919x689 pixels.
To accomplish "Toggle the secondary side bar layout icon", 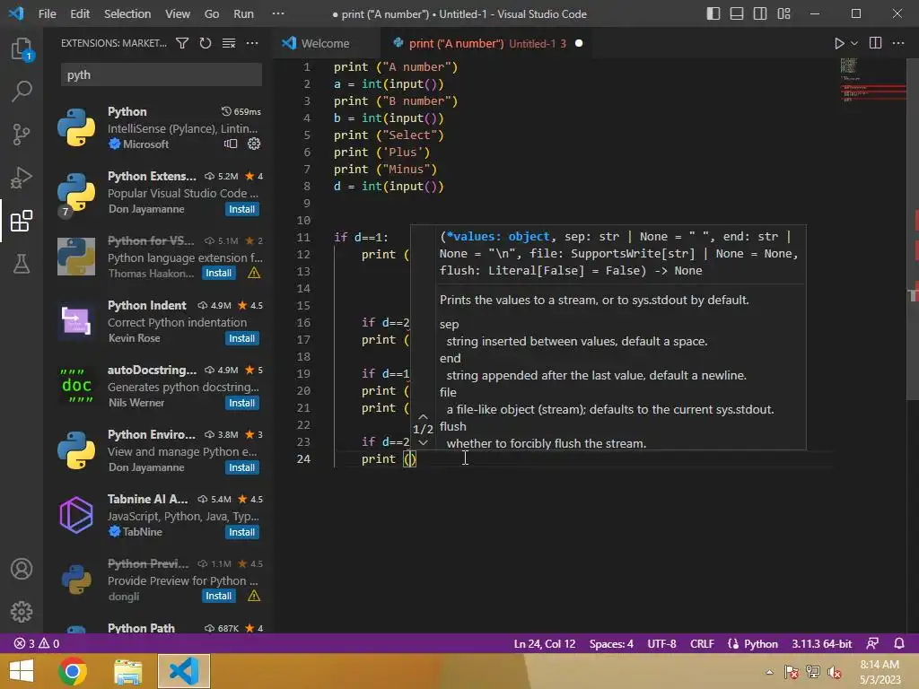I will [760, 13].
